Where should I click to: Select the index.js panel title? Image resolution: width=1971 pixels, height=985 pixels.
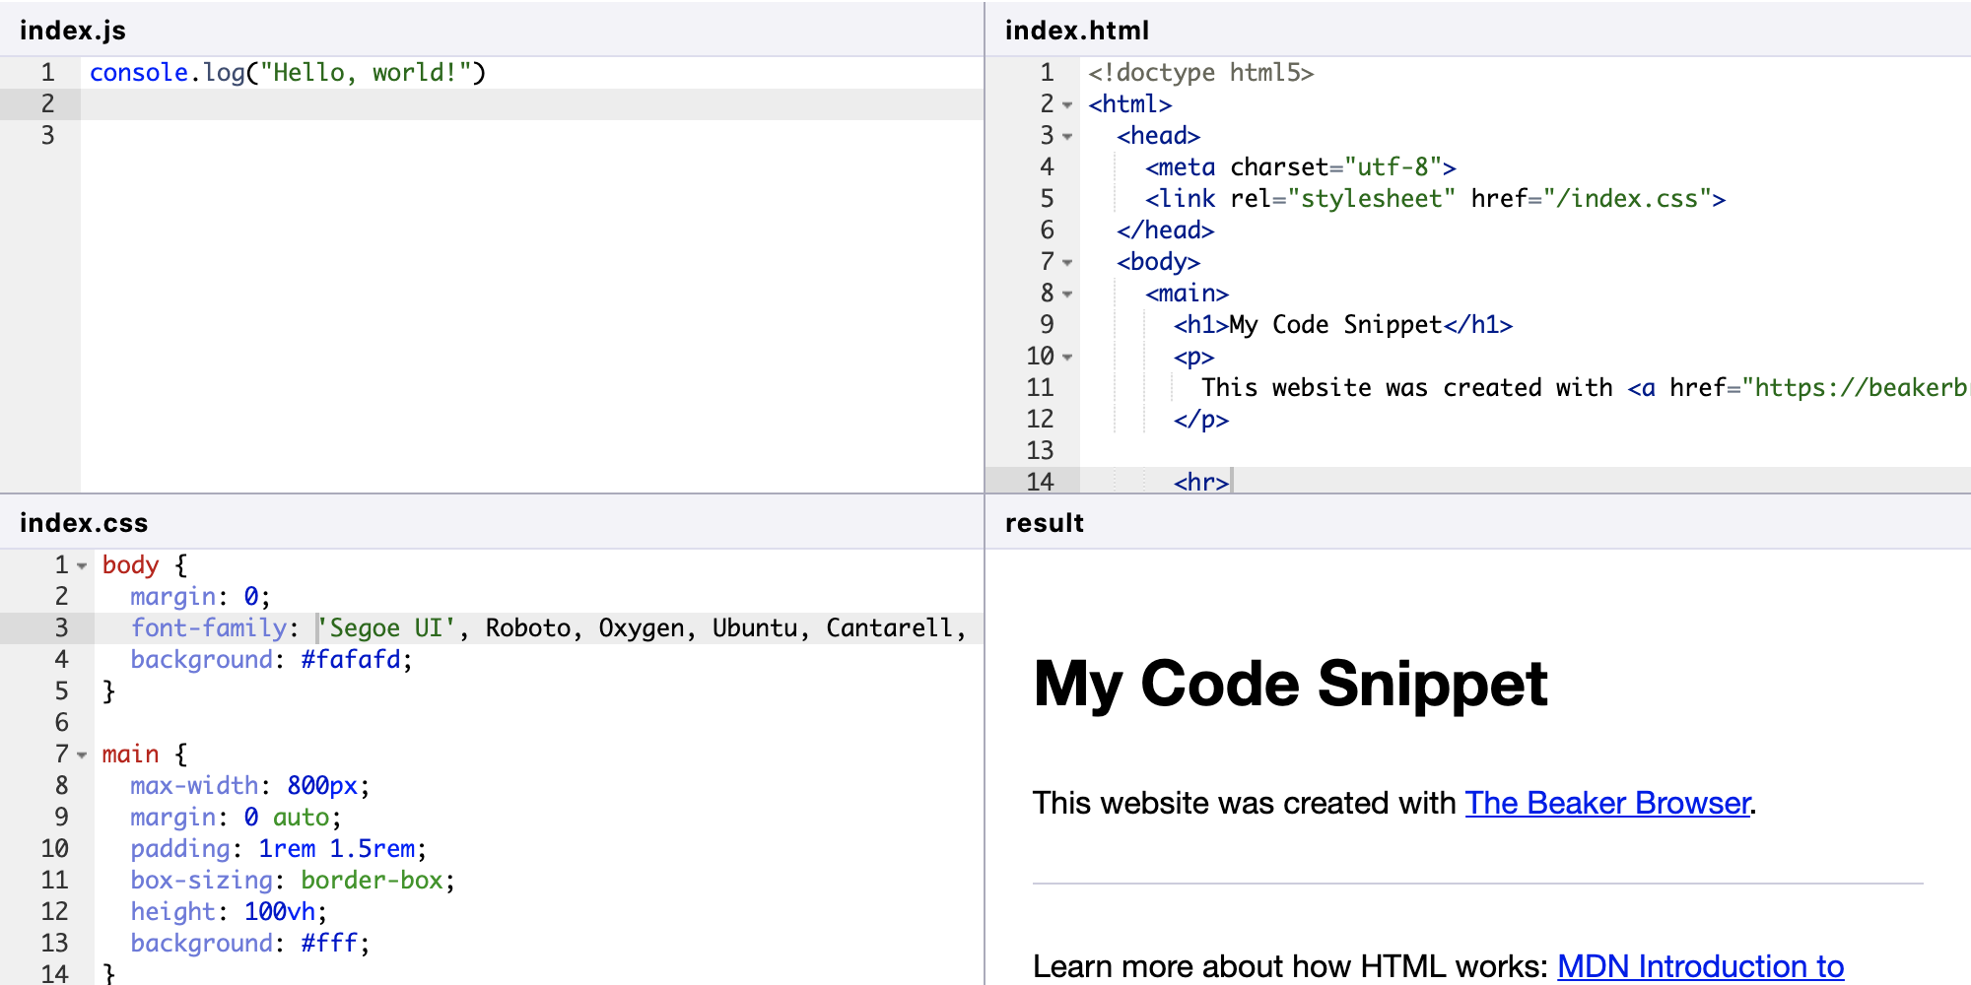73,31
